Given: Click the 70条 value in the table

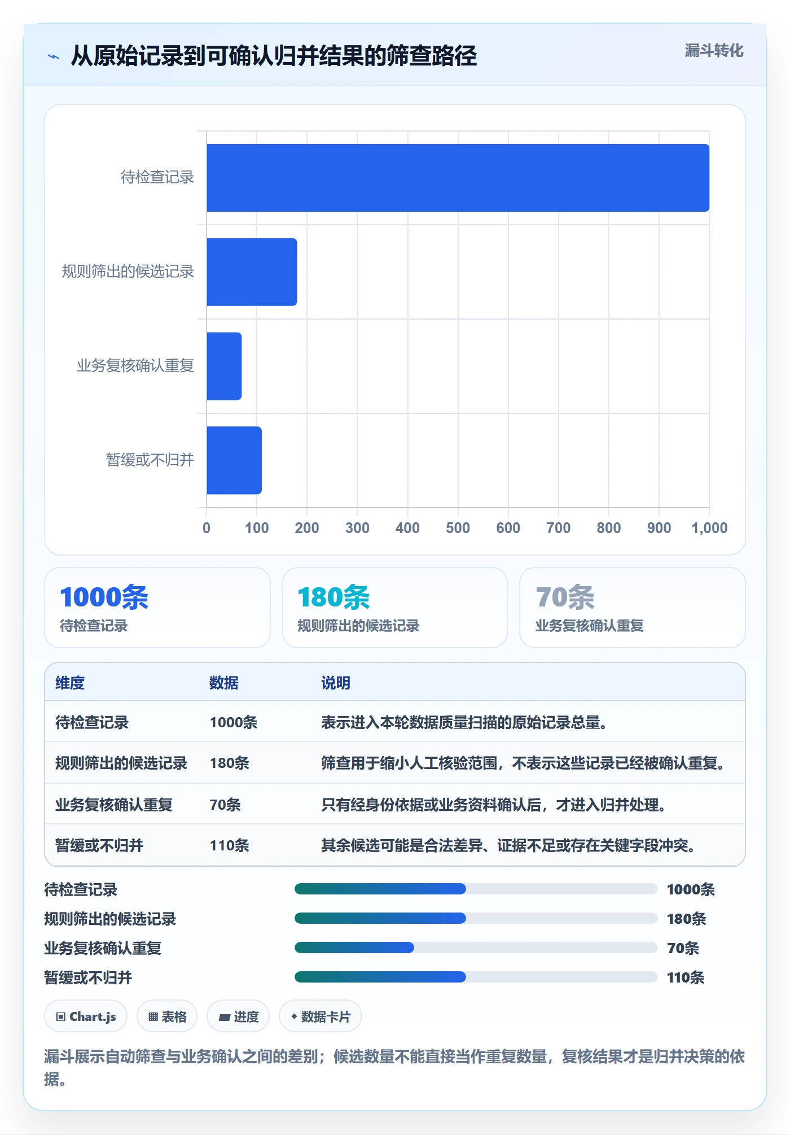Looking at the screenshot, I should click(x=225, y=805).
